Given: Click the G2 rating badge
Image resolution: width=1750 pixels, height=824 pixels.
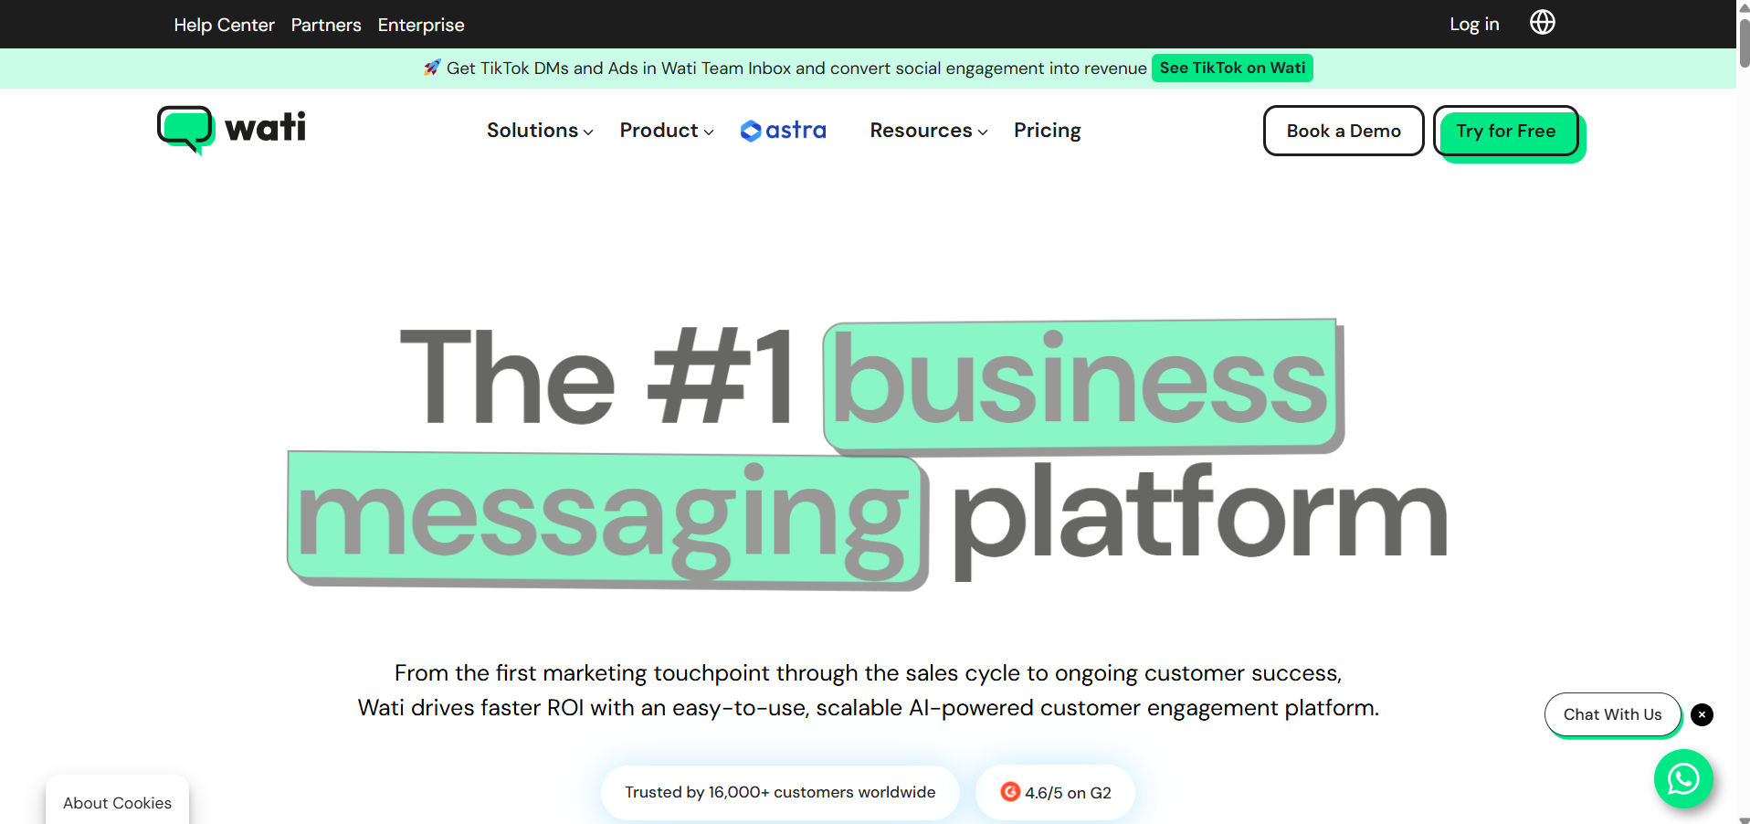Looking at the screenshot, I should (1055, 792).
